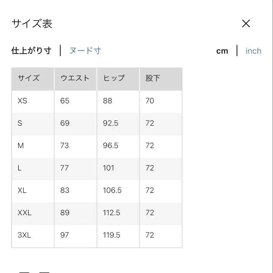273x273 pixels.
Task: Click the XS hip value 88
Action: [x=107, y=101]
